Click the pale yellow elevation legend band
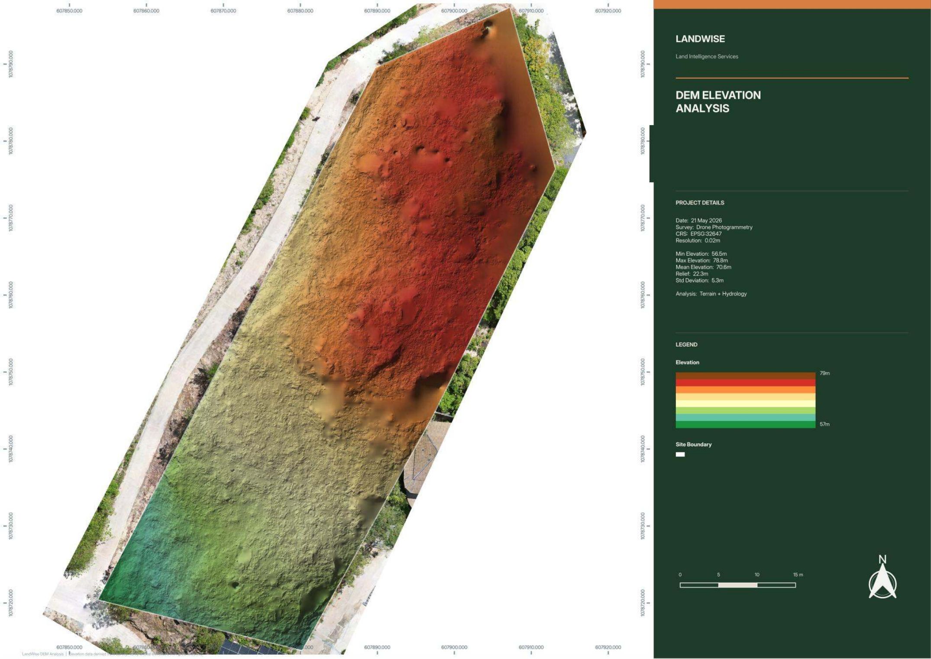Image resolution: width=931 pixels, height=659 pixels. click(745, 404)
